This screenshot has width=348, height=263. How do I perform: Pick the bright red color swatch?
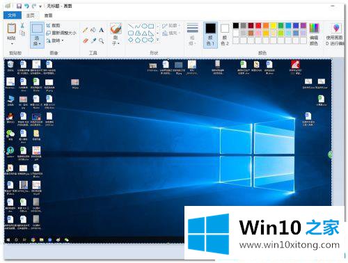[258, 26]
